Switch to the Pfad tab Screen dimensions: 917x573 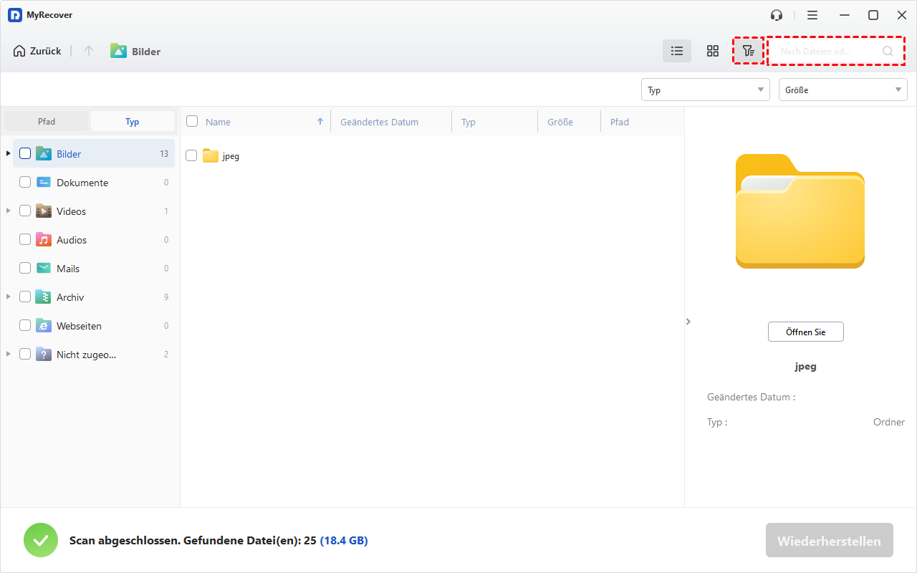tap(47, 122)
